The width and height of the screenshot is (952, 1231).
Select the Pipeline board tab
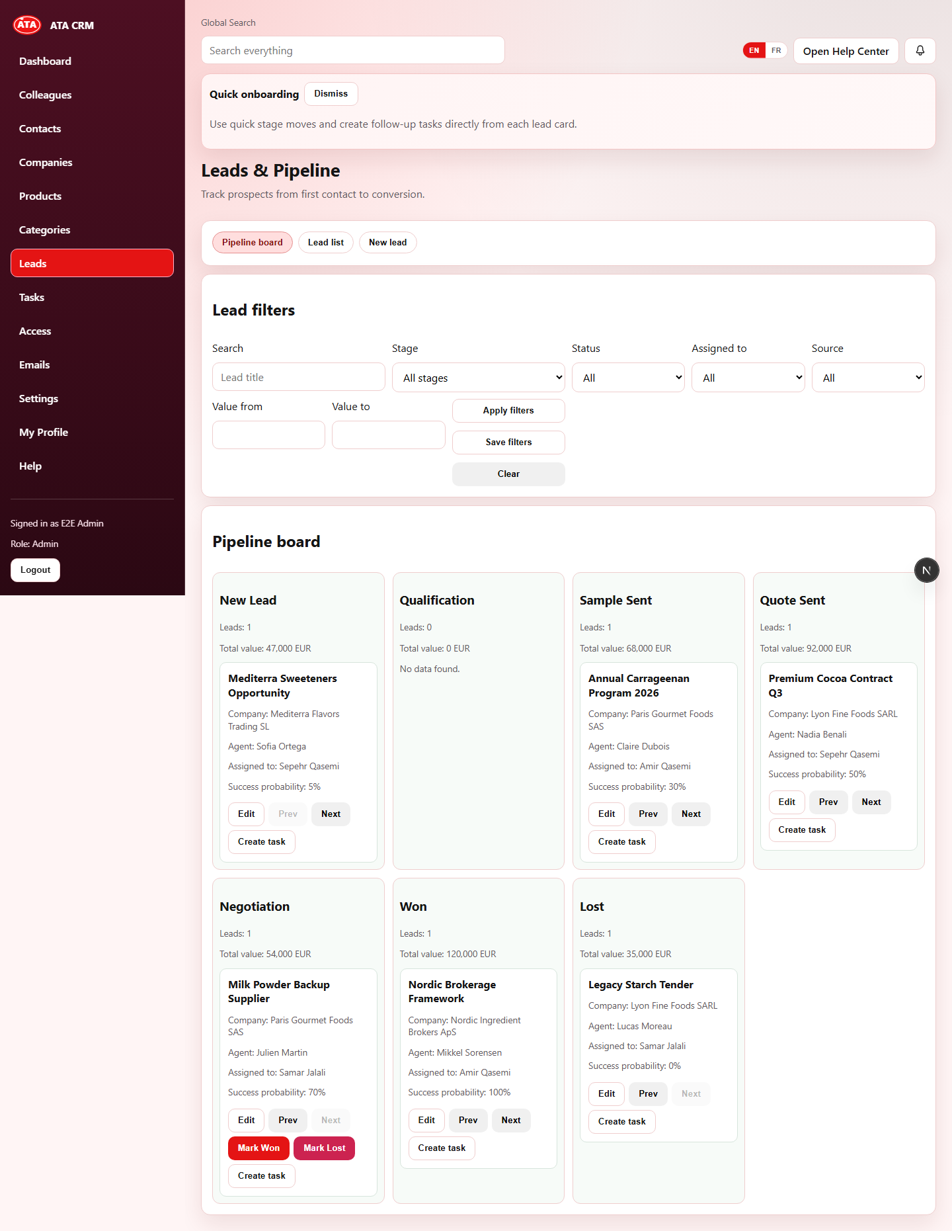click(x=252, y=243)
